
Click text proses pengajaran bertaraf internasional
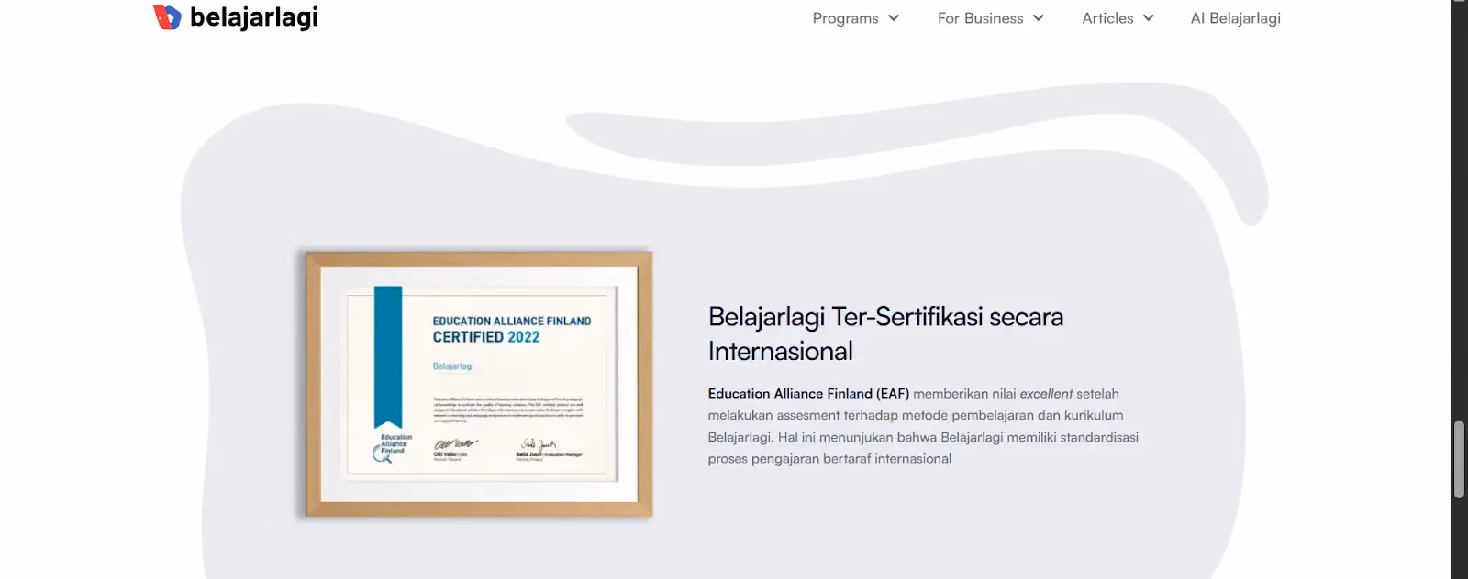(829, 459)
